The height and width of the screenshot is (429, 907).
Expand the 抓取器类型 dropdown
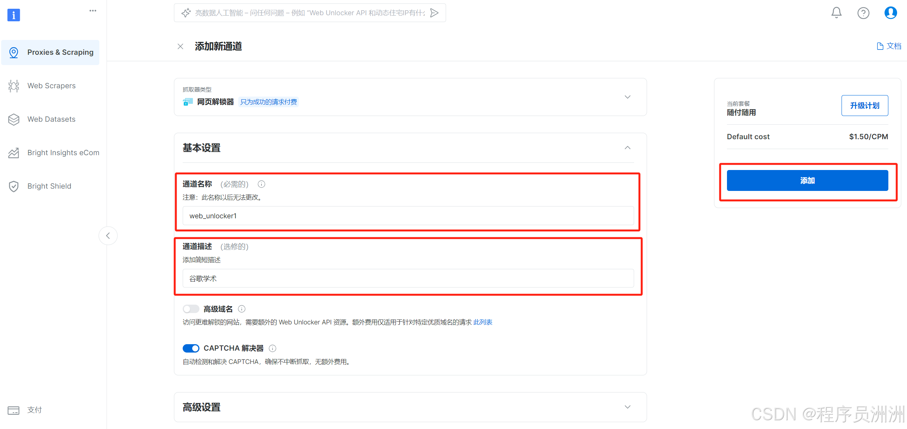click(628, 97)
